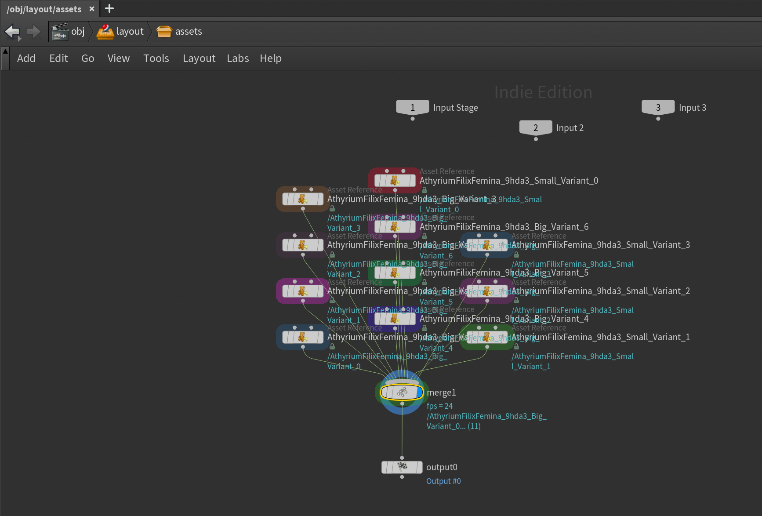Viewport: 762px width, 516px height.
Task: Open the layout path dropdown
Action: pyautogui.click(x=120, y=32)
